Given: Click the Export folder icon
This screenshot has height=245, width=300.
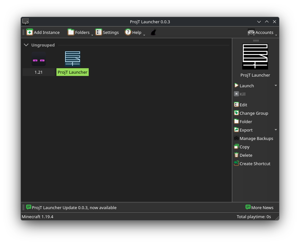Looking at the screenshot, I should (x=236, y=130).
